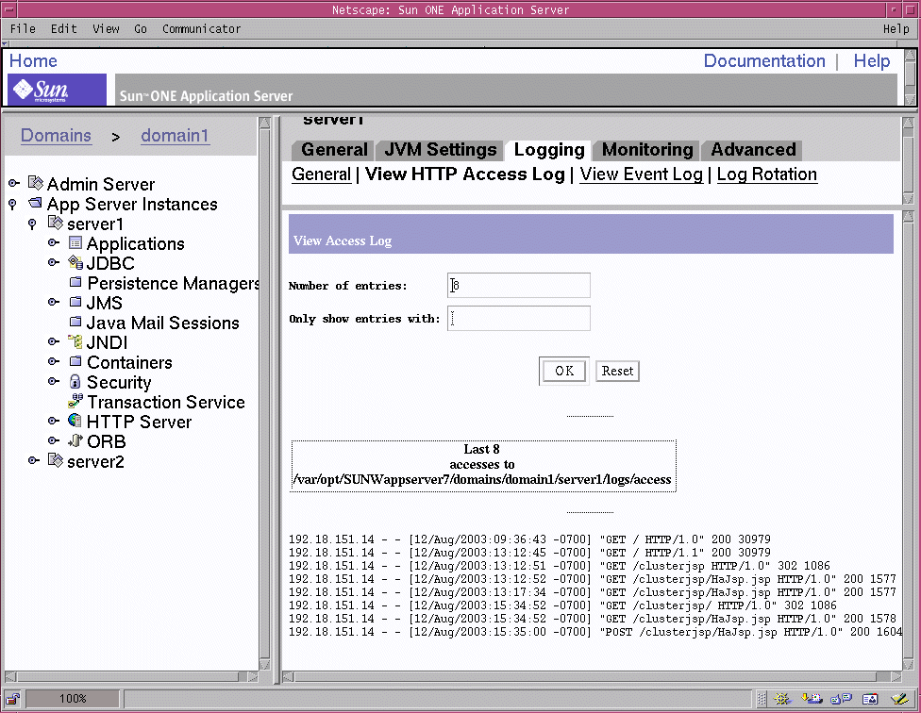Screen dimensions: 921x713
Task: Open the Log Rotation link
Action: [x=766, y=174]
